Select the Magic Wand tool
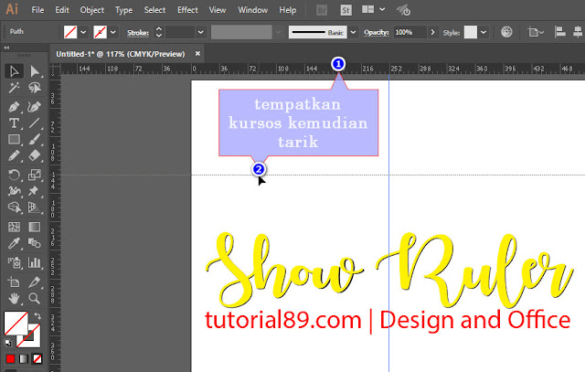Screen dimensions: 585x372 click(15, 88)
